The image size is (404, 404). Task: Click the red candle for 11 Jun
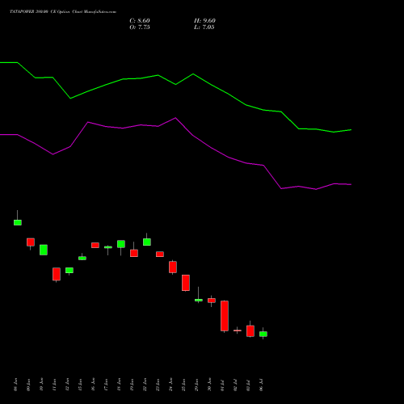pos(57,274)
